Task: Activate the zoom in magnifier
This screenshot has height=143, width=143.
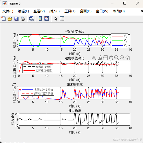Action: pyautogui.click(x=117, y=58)
